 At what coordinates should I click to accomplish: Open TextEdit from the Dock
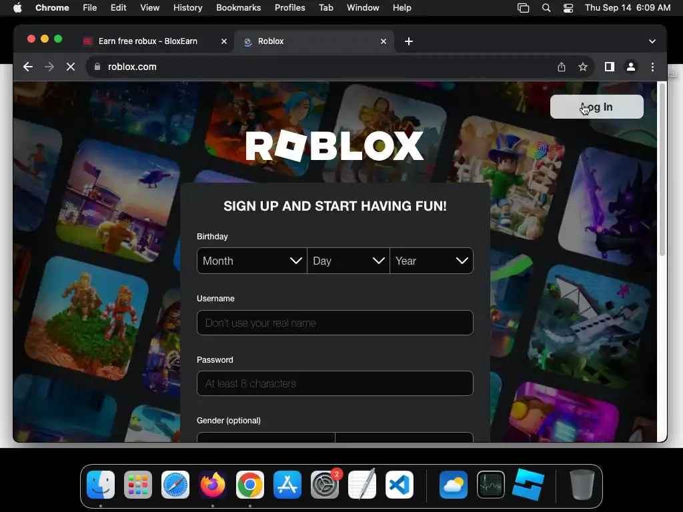coord(362,485)
